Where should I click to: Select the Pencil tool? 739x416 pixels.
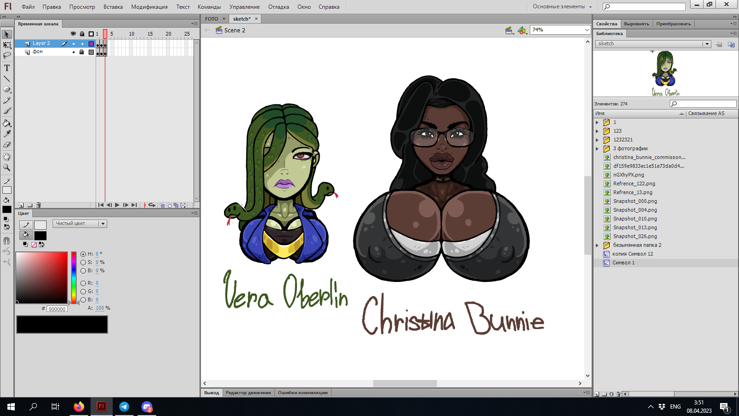click(6, 100)
